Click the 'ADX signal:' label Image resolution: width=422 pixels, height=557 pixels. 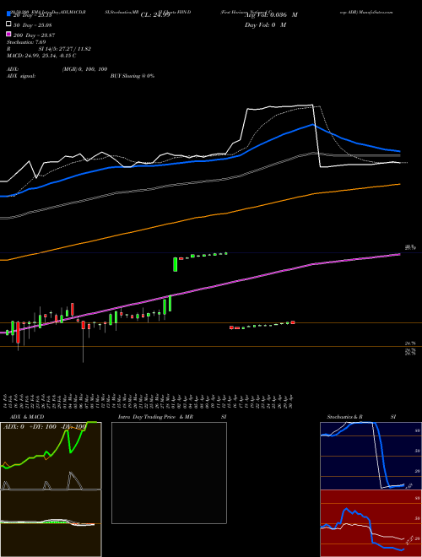click(x=21, y=76)
